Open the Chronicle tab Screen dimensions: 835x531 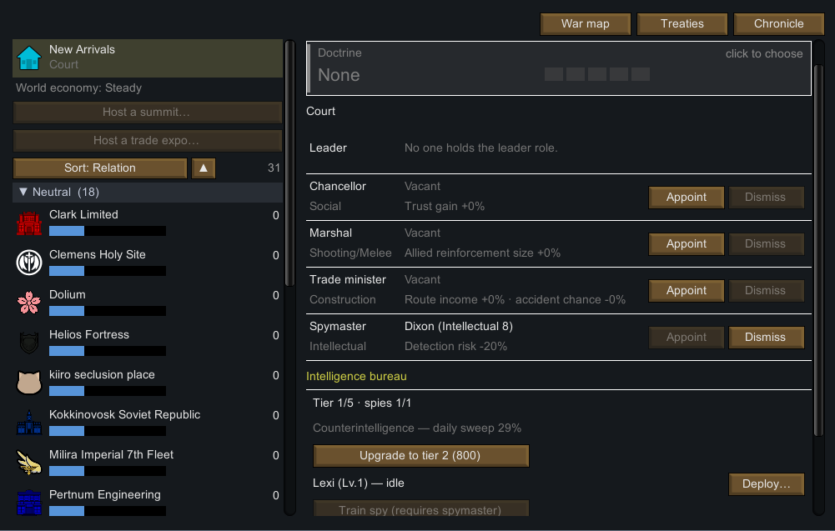[778, 24]
